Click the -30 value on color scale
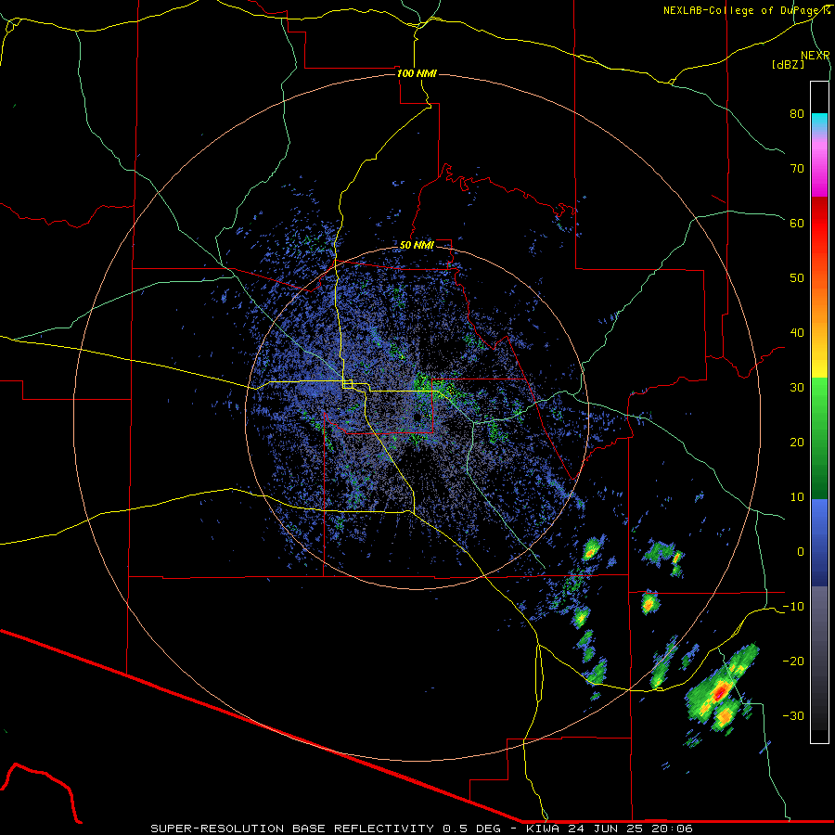The width and height of the screenshot is (835, 835). pos(793,715)
